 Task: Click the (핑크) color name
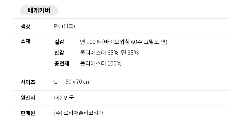click(x=68, y=26)
